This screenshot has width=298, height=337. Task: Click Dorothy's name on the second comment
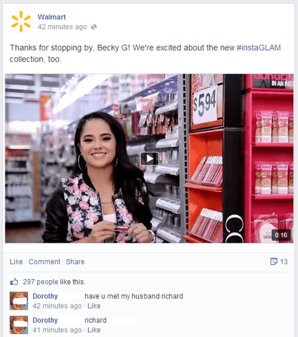click(45, 320)
